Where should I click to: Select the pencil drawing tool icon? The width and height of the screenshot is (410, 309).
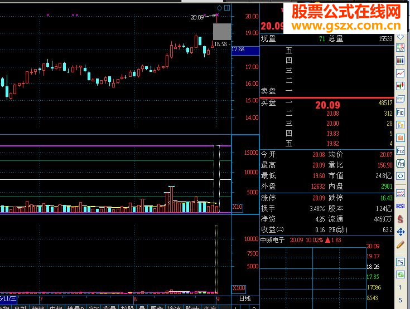(401, 244)
